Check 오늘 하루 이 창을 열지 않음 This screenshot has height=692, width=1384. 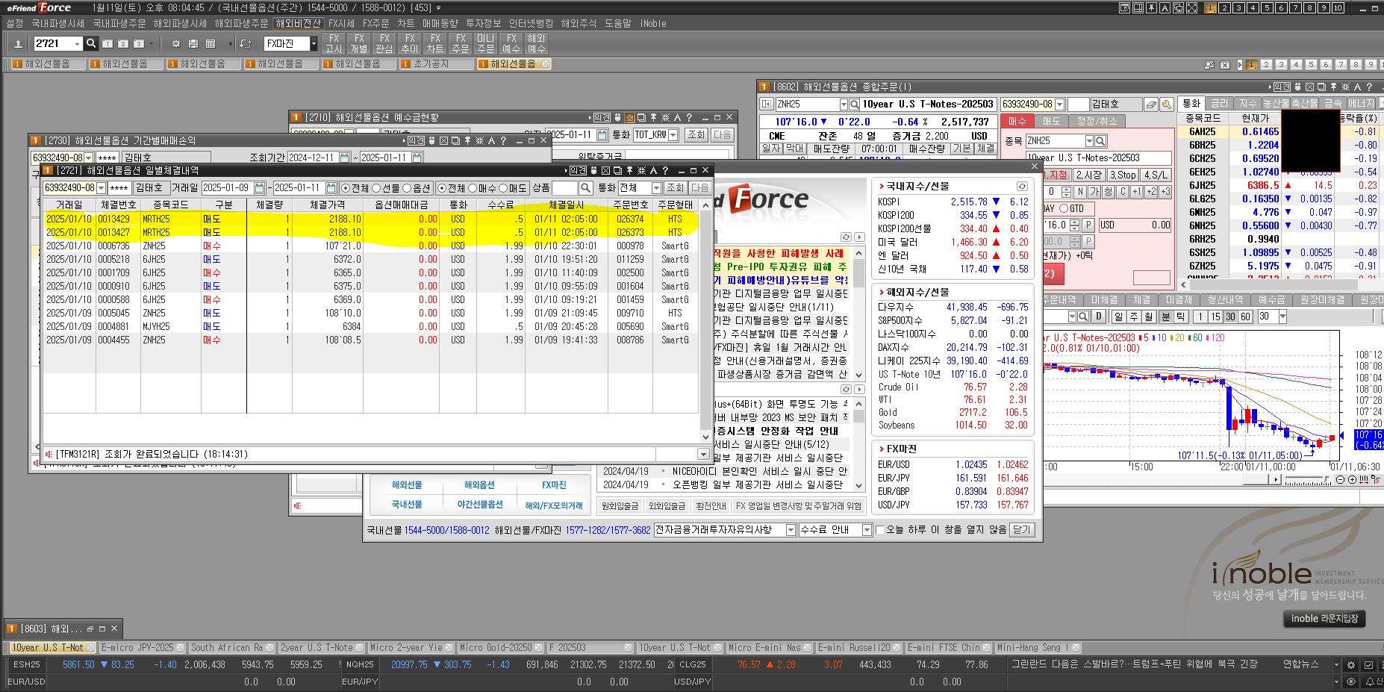(880, 530)
